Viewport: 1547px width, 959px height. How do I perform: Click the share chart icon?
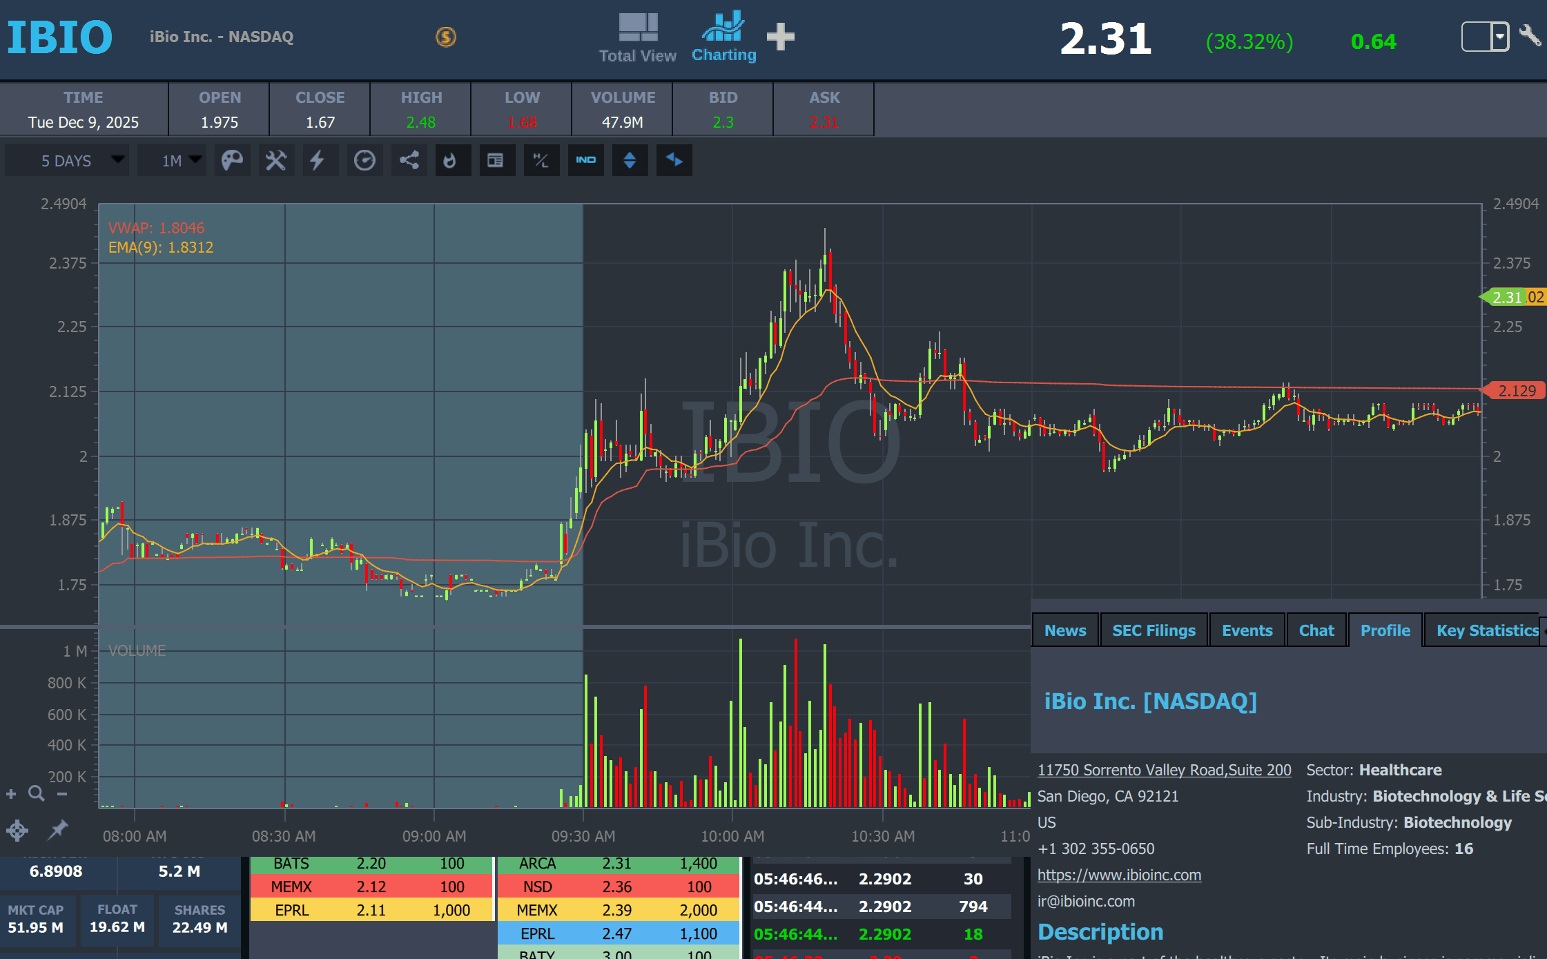click(409, 161)
